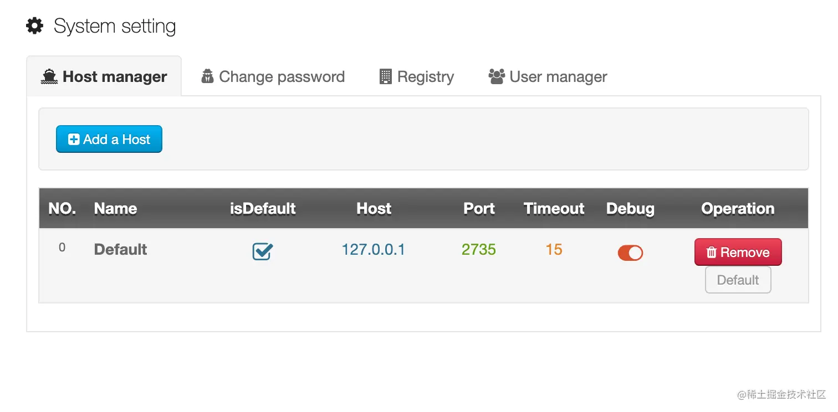Switch to the Registry tab
The image size is (838, 412).
coord(417,76)
